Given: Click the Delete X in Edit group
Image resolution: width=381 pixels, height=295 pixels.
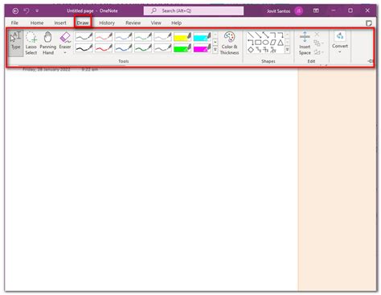Looking at the screenshot, I should [x=317, y=34].
